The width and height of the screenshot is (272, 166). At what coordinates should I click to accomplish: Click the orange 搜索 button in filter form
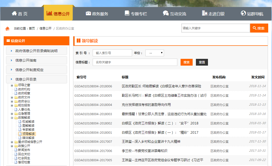click(x=186, y=62)
